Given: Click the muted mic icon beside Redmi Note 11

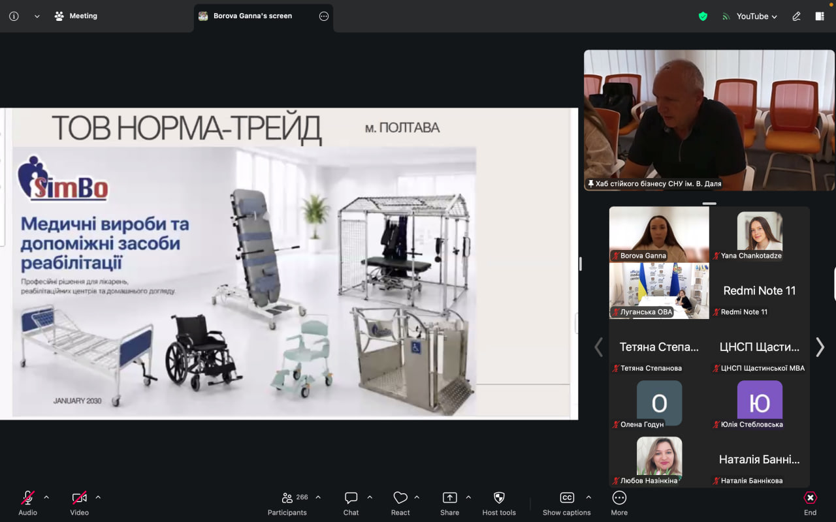Looking at the screenshot, I should point(716,312).
